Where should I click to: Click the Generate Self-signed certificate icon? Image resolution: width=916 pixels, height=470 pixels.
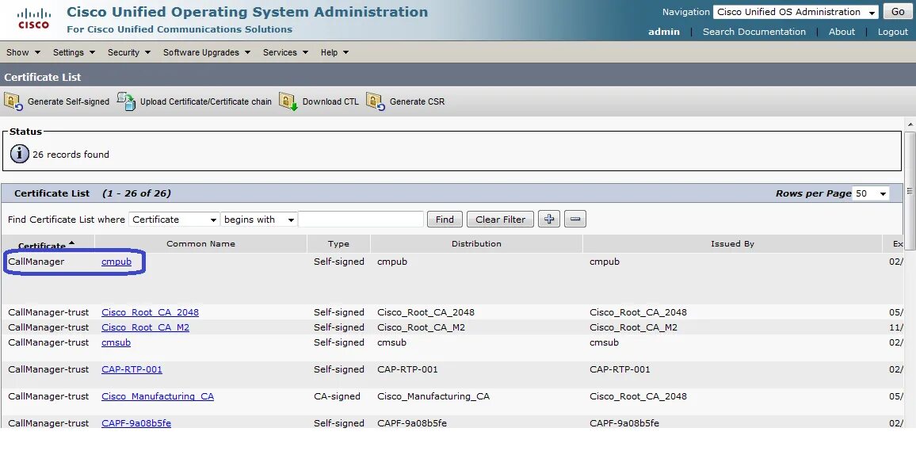pyautogui.click(x=13, y=101)
